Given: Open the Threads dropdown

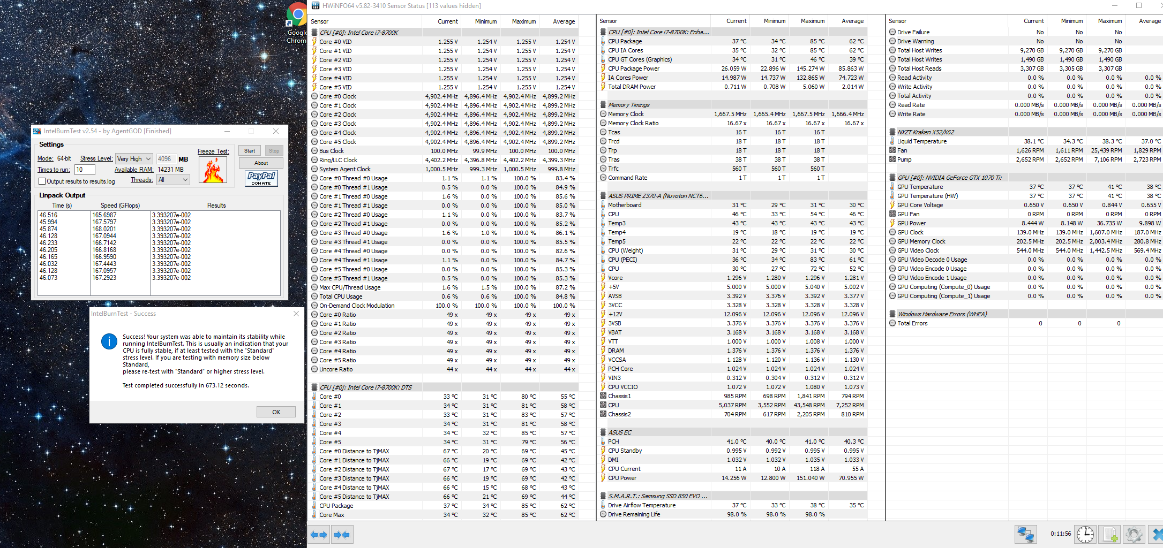Looking at the screenshot, I should tap(173, 180).
